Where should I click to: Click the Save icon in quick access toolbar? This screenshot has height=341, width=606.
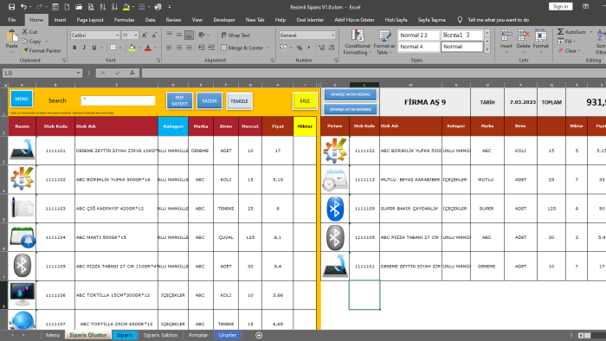pos(11,7)
